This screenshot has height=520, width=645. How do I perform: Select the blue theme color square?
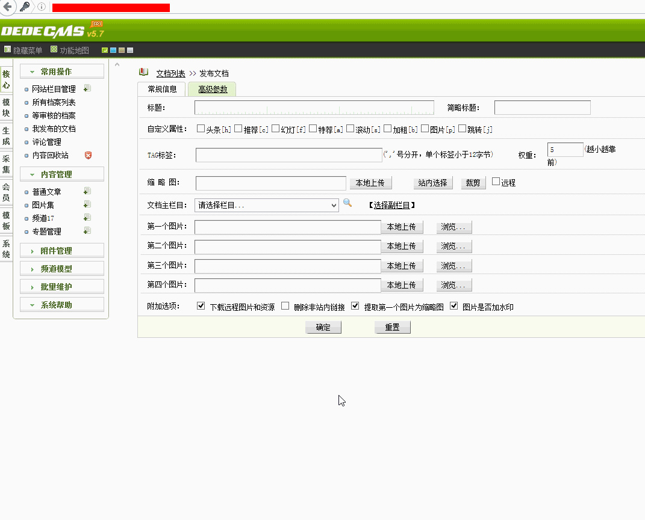(x=113, y=50)
